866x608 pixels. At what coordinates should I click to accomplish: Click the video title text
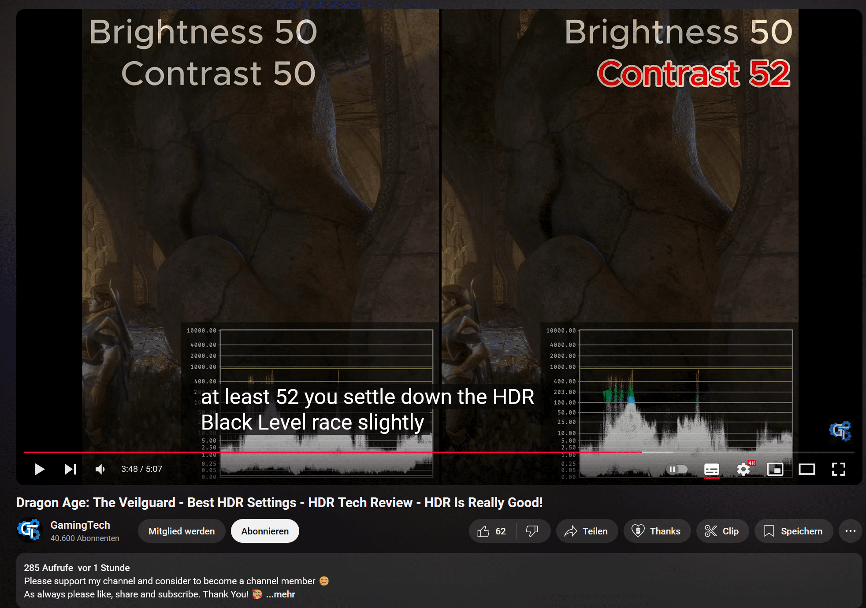(279, 503)
